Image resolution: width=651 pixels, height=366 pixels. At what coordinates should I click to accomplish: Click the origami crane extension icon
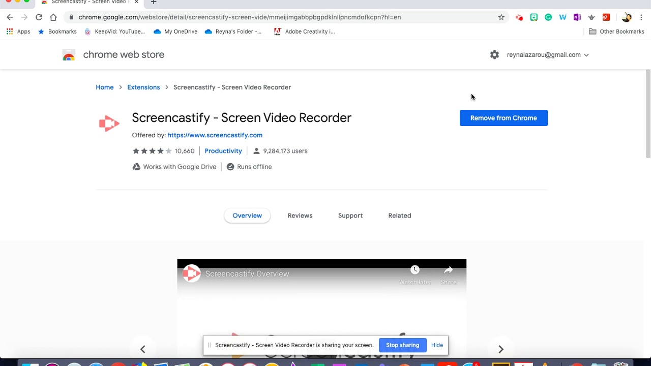coord(591,17)
